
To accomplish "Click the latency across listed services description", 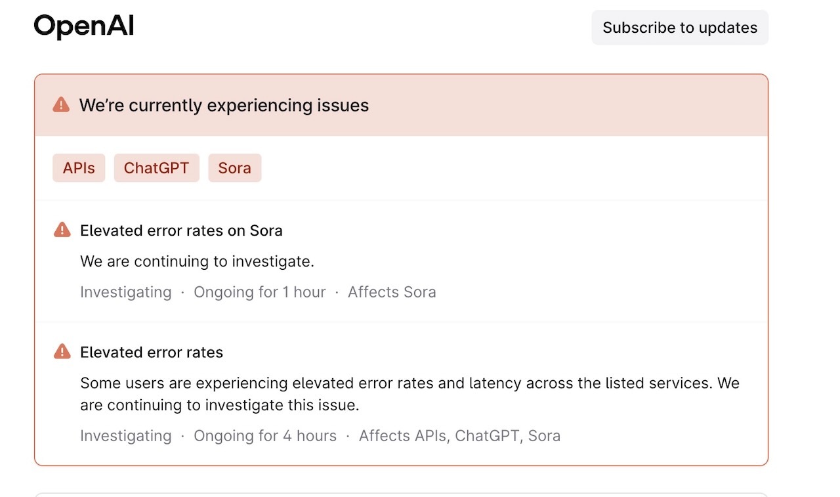I will pos(409,394).
